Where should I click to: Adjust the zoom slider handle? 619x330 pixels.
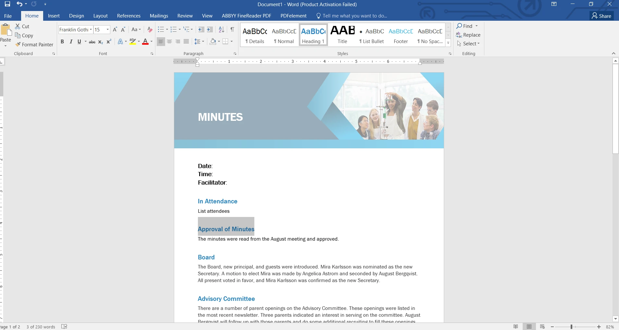coord(572,327)
